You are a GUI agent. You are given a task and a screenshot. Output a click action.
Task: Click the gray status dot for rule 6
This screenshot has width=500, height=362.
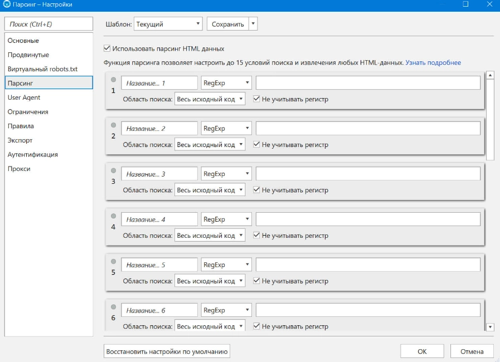[113, 307]
